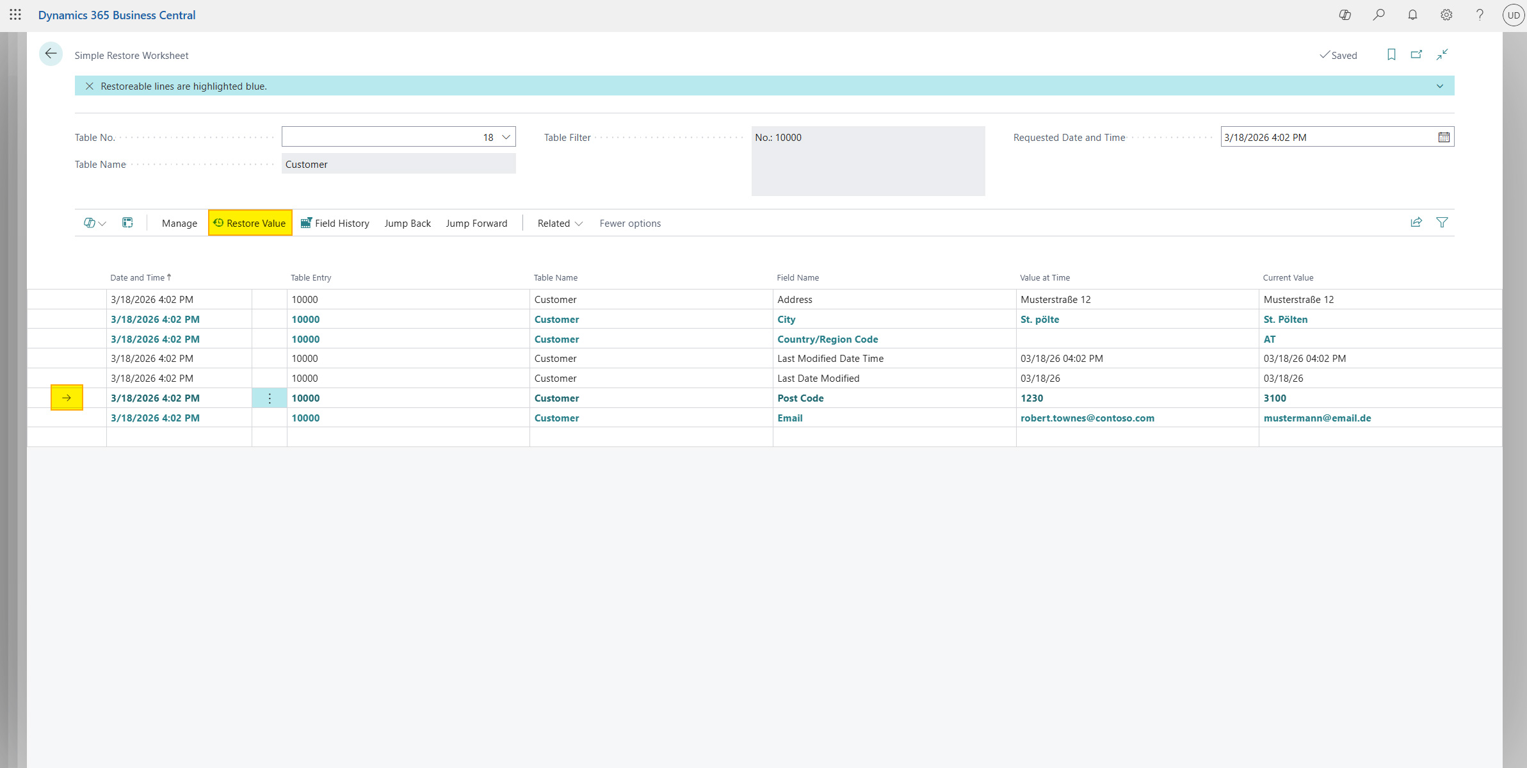The width and height of the screenshot is (1527, 768).
Task: Open the notifications bell
Action: (1412, 15)
